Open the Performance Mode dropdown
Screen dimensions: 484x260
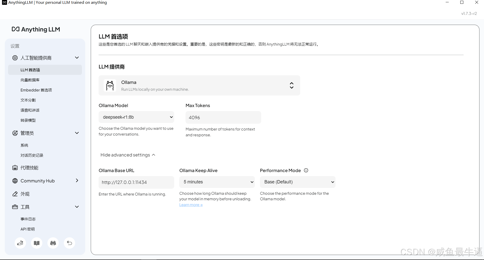coord(298,182)
